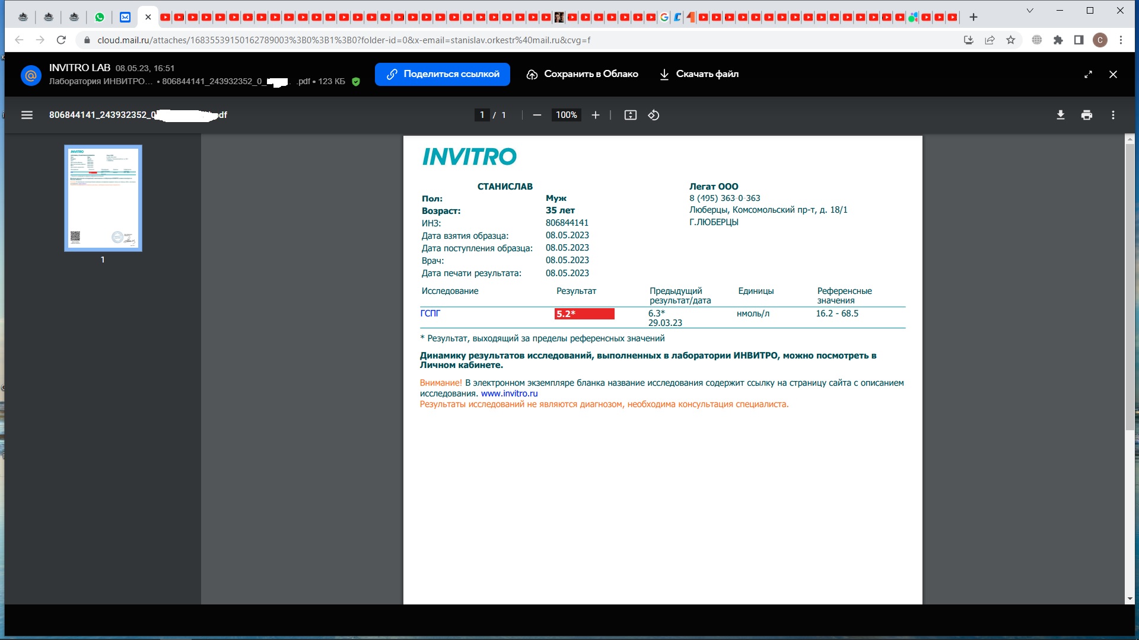Open PDF viewer more actions menu
1139x640 pixels.
point(1113,115)
